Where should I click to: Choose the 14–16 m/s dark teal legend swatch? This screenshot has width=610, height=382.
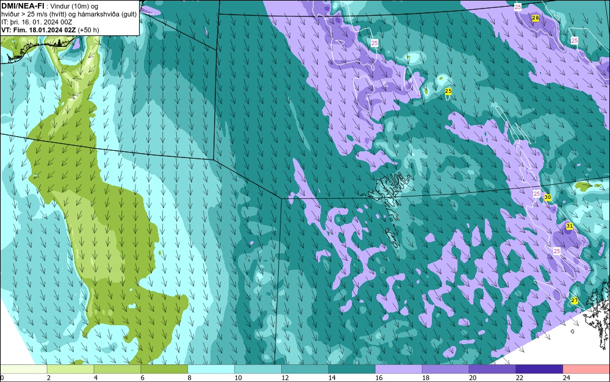pos(352,369)
